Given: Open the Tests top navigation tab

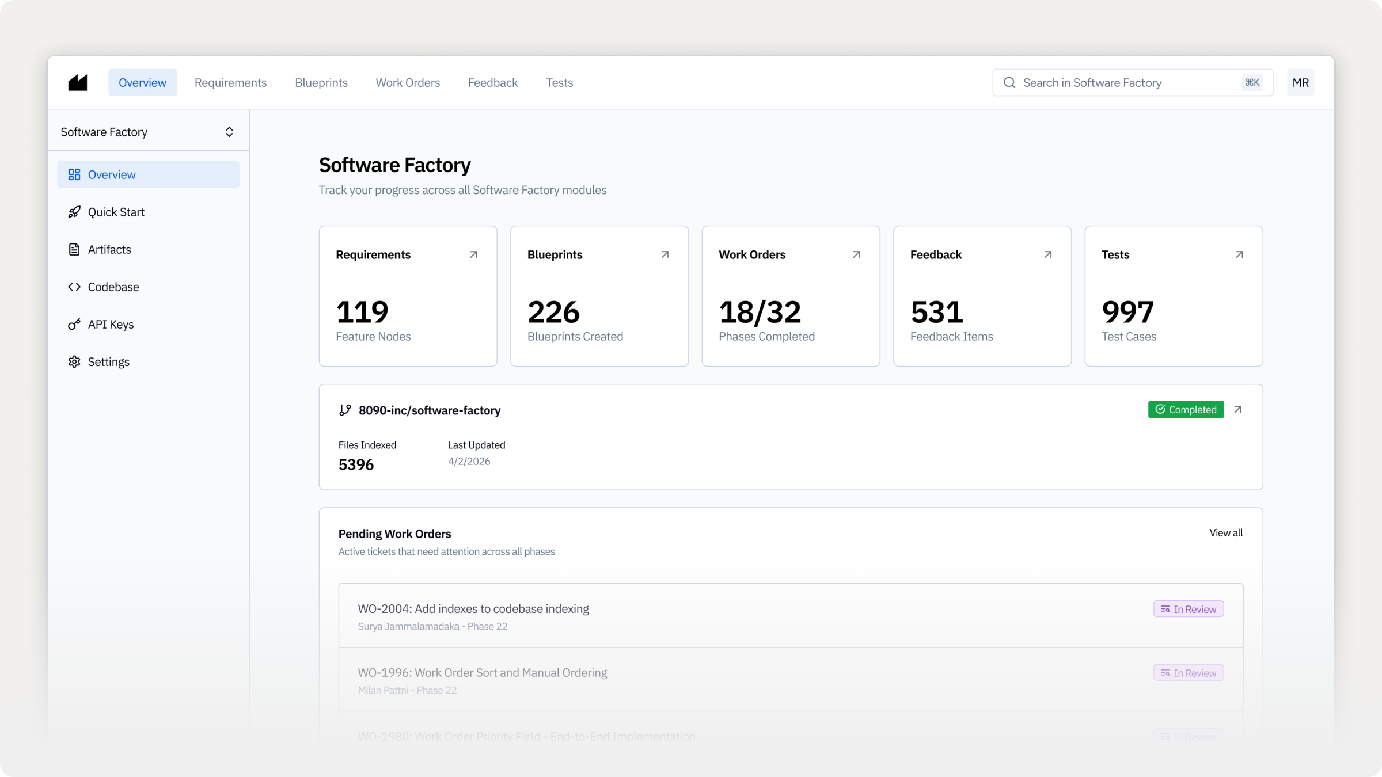Looking at the screenshot, I should tap(559, 82).
